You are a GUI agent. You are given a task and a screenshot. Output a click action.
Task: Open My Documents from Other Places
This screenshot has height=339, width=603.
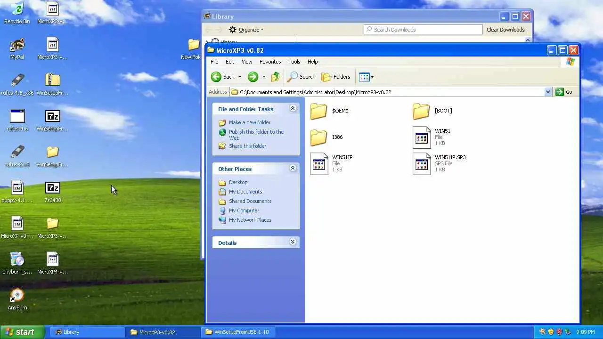(x=245, y=192)
